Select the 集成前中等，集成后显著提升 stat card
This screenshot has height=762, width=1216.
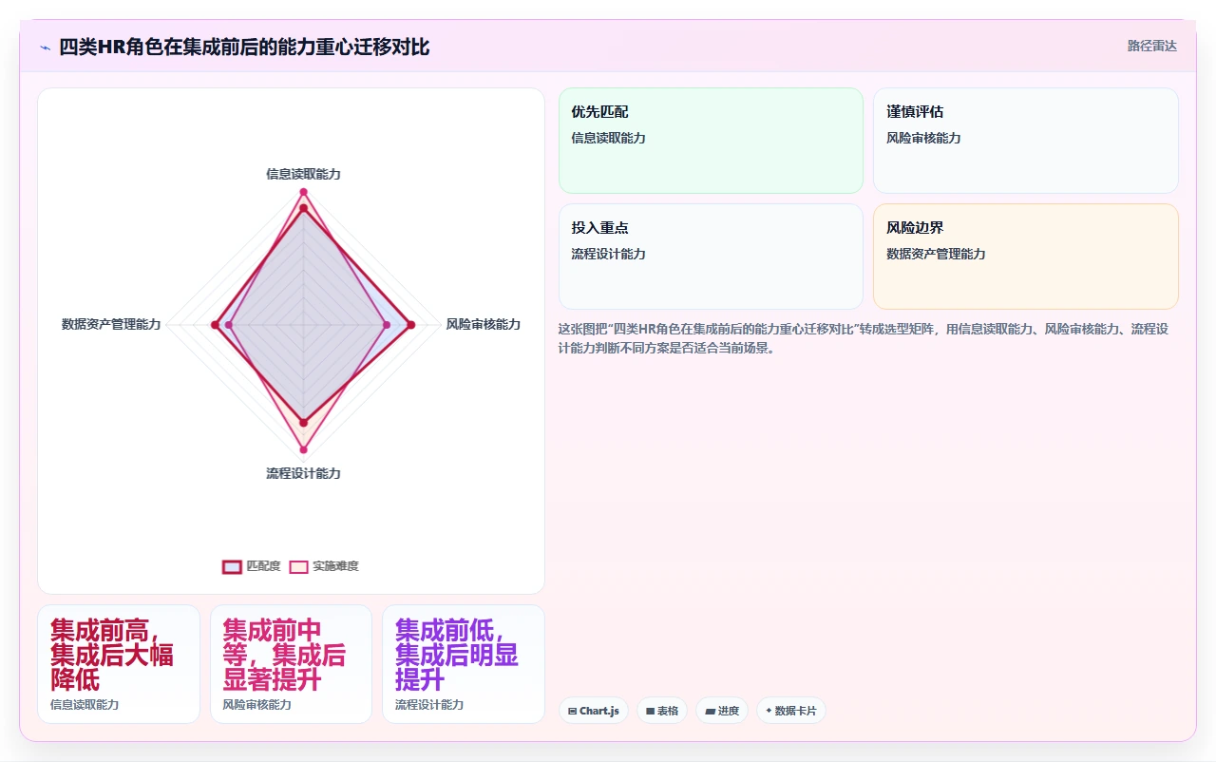(291, 664)
